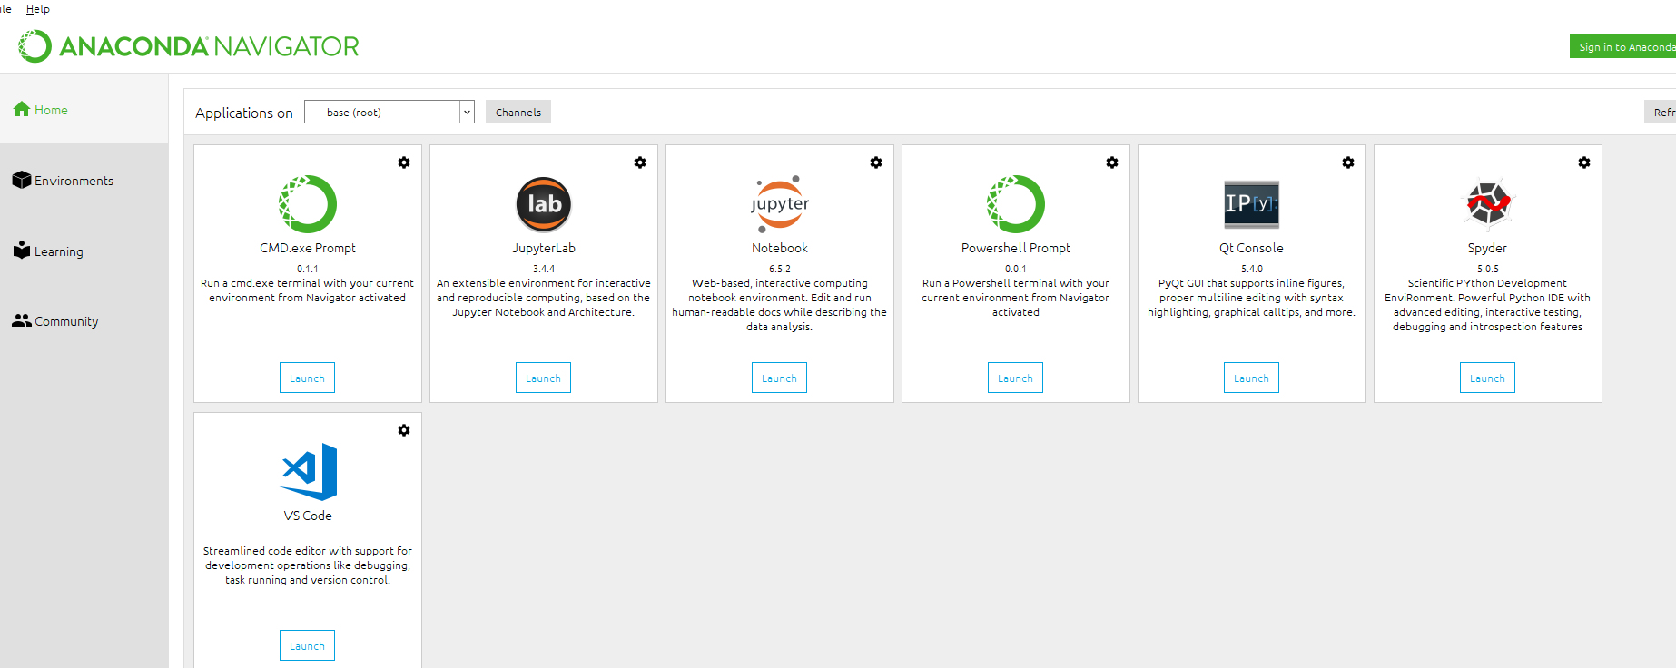Screen dimensions: 1676x668
Task: Open the base (root) environment dropdown
Action: (389, 112)
